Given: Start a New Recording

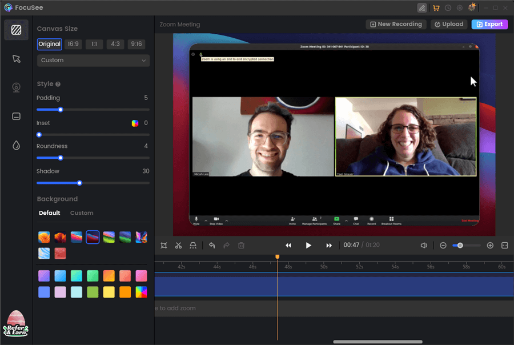Looking at the screenshot, I should [x=396, y=24].
